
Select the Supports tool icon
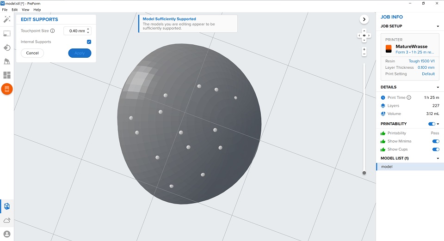pos(7,61)
